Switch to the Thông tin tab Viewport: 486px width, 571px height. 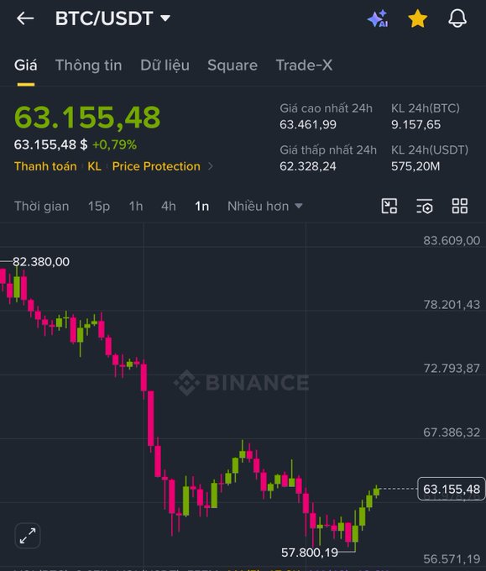(88, 65)
